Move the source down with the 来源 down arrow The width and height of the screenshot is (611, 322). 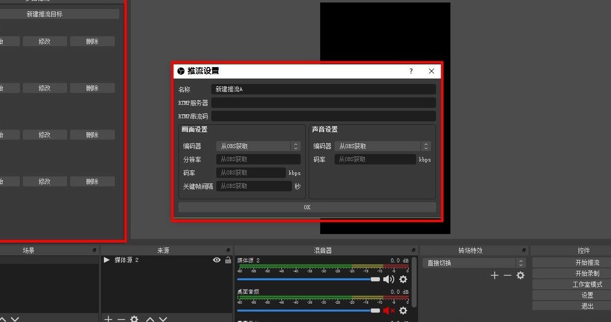click(x=163, y=319)
